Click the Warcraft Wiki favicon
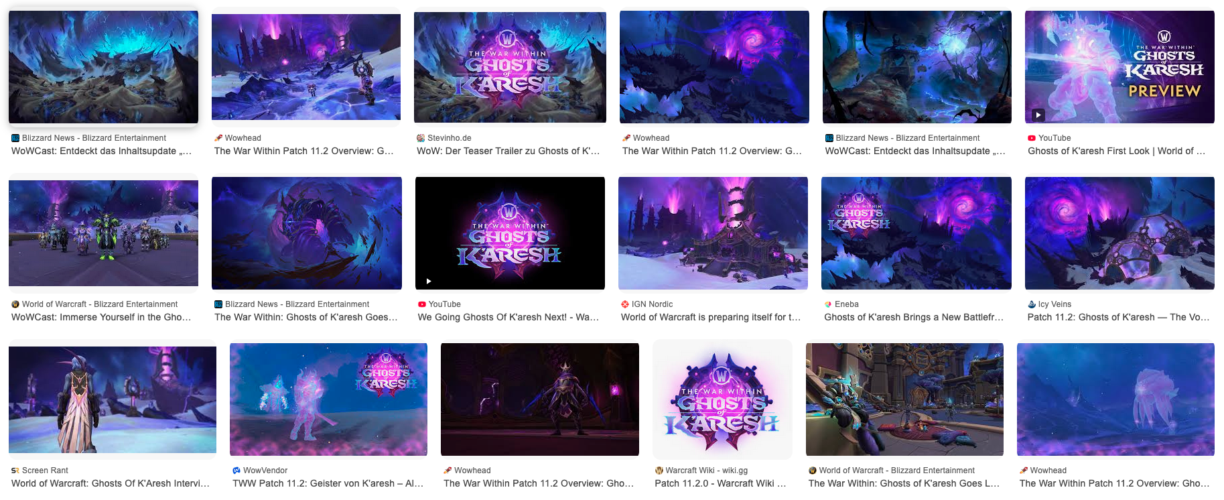1224x500 pixels. 659,471
